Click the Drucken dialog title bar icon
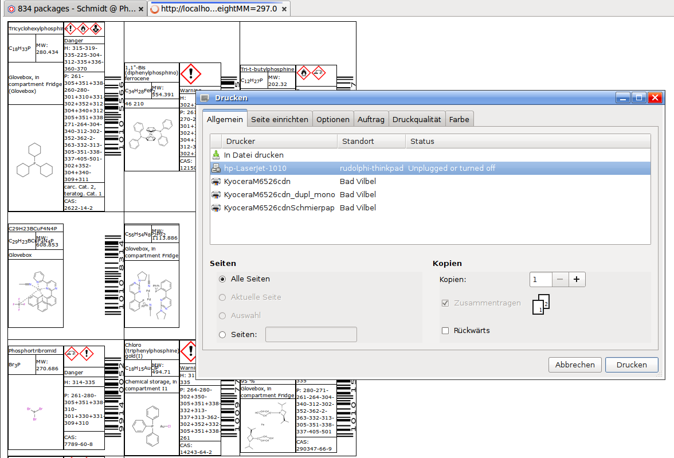The height and width of the screenshot is (458, 674). [x=205, y=98]
